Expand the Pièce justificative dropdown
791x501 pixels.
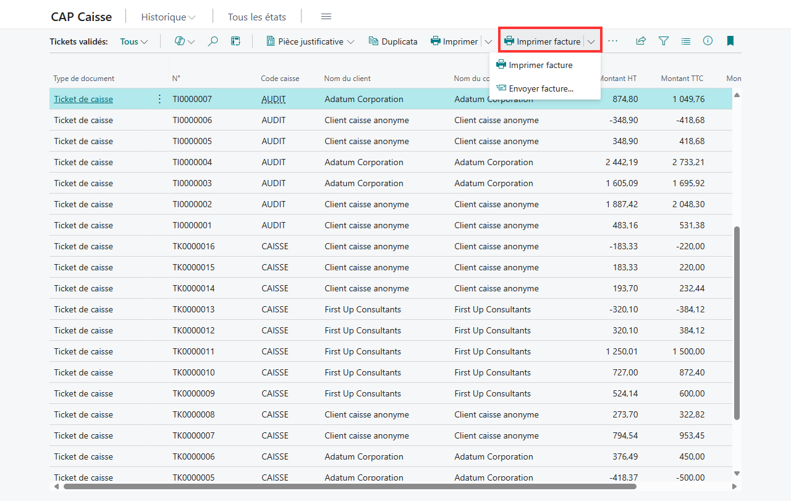[310, 41]
